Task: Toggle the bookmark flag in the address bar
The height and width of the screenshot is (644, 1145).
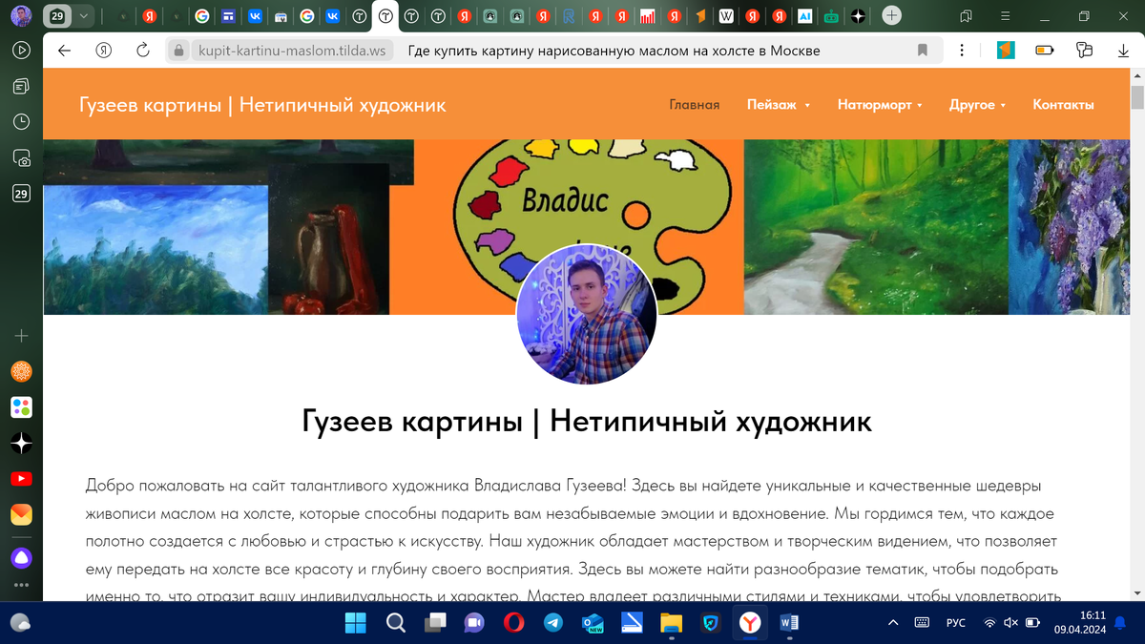Action: (922, 51)
